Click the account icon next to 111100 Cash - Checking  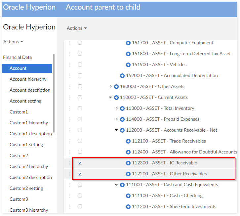click(x=128, y=196)
